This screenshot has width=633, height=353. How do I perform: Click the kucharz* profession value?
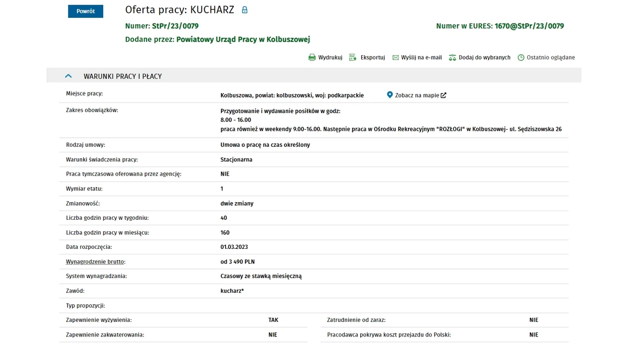point(232,291)
